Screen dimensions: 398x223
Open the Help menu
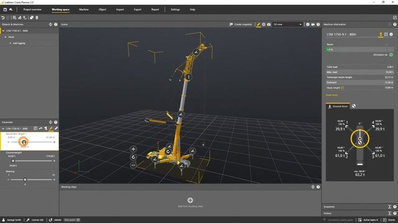coord(192,10)
